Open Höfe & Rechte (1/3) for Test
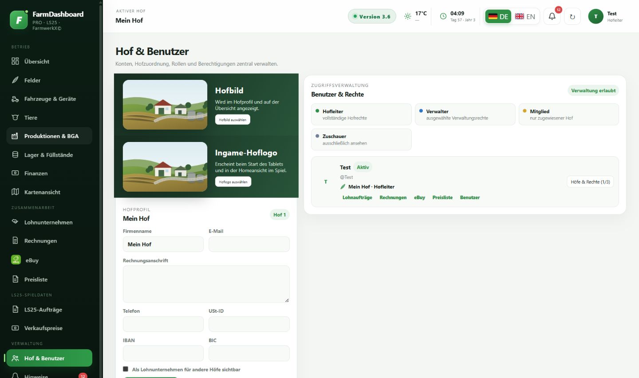 coord(590,182)
